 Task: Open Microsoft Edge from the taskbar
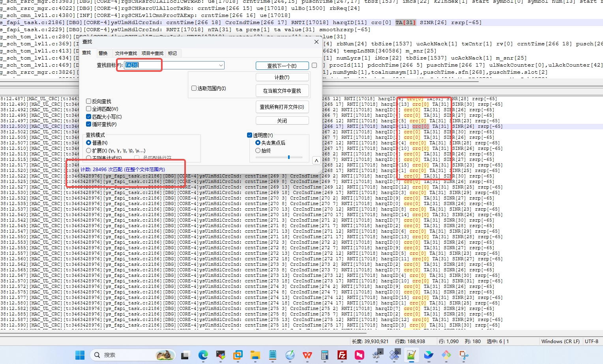203,355
